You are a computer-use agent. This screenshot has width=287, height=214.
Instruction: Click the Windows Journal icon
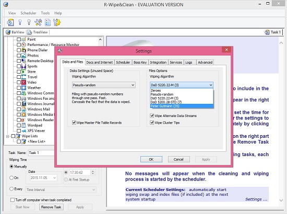(23, 104)
